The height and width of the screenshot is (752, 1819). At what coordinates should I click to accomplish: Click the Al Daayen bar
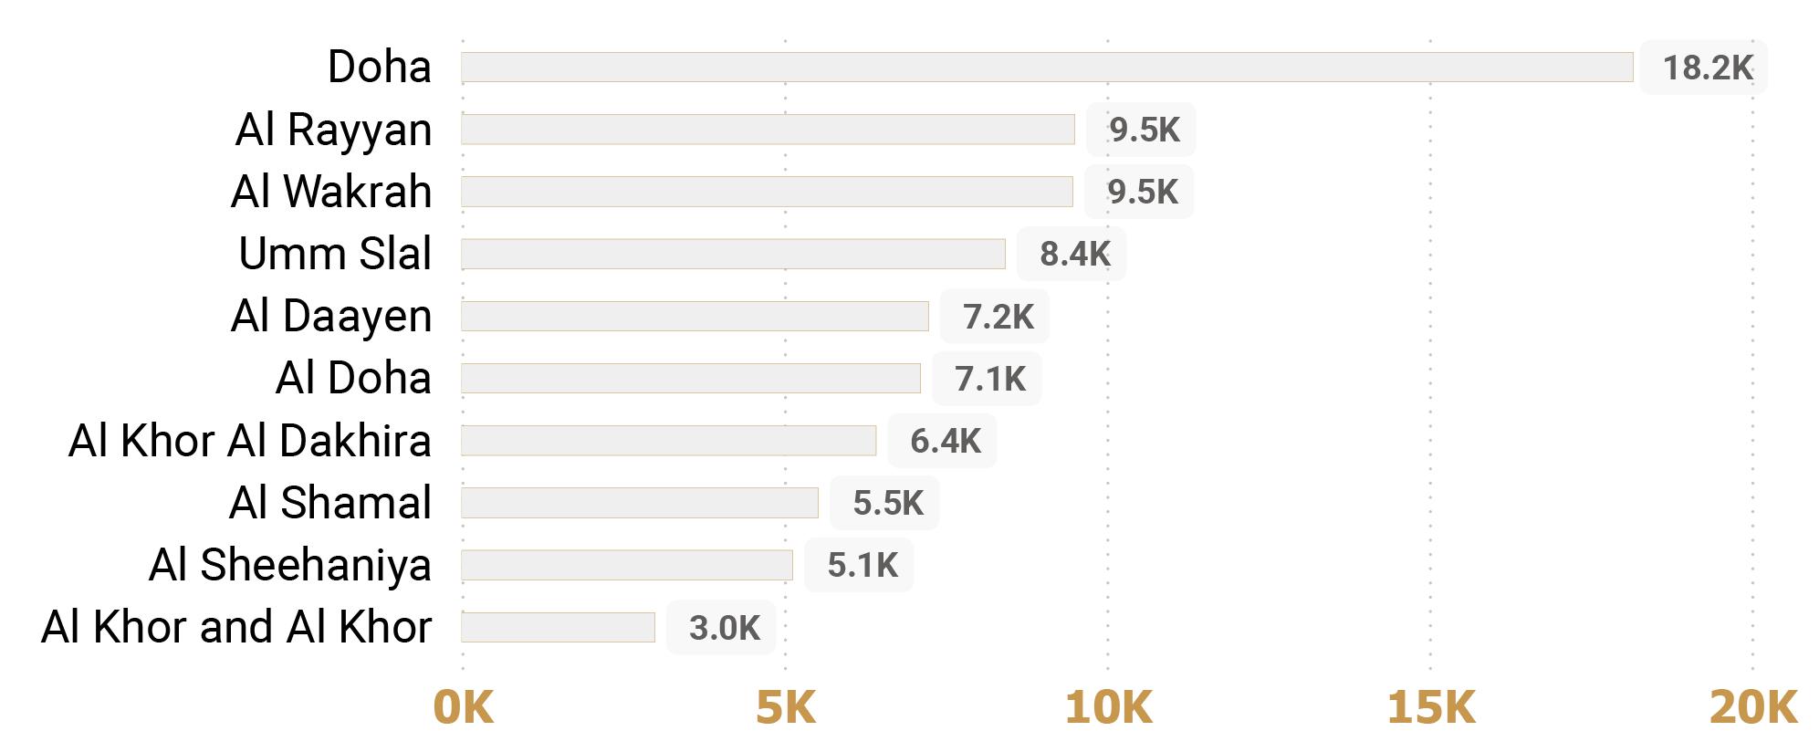click(x=695, y=316)
